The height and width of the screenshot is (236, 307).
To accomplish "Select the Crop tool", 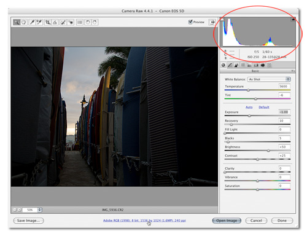I will pos(48,22).
